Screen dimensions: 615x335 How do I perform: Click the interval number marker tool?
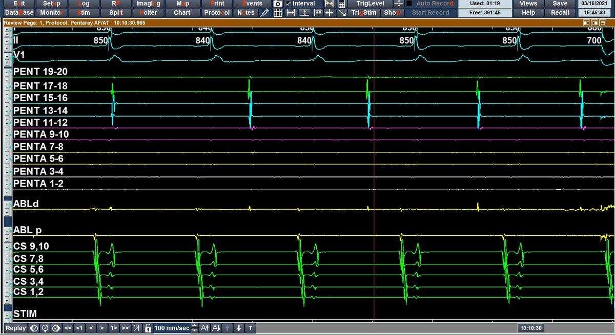pyautogui.click(x=318, y=13)
